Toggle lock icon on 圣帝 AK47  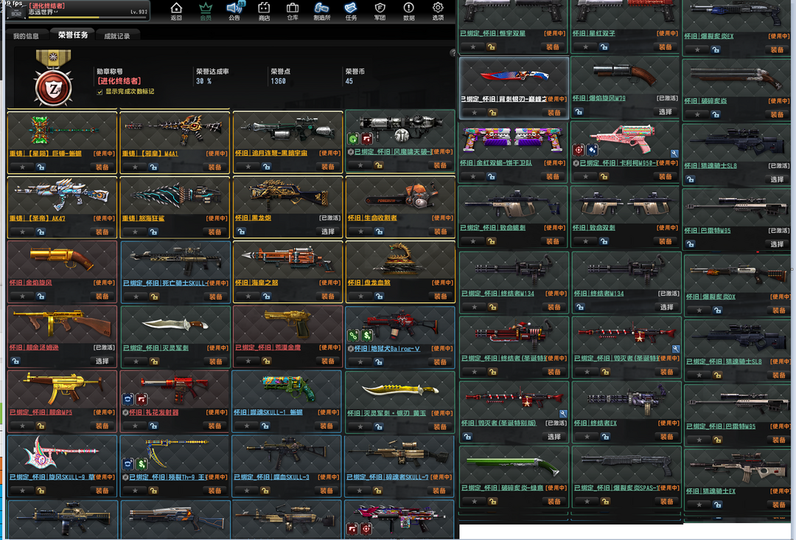tap(41, 232)
